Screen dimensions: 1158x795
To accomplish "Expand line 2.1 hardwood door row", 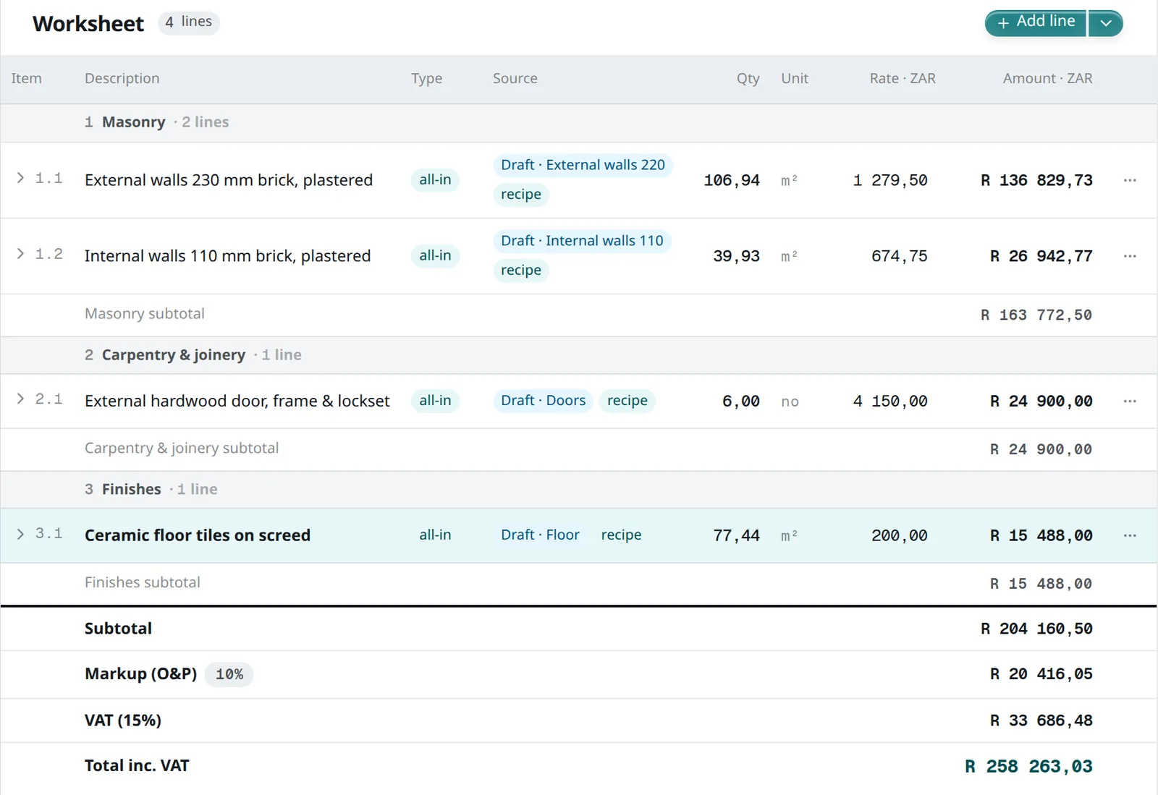I will [x=20, y=399].
